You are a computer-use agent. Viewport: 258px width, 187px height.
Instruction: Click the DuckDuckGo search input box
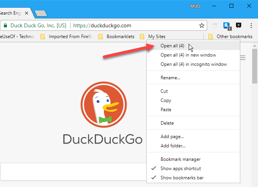[73, 172]
